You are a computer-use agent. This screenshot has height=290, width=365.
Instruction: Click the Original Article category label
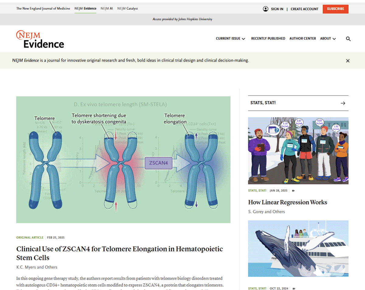click(30, 237)
